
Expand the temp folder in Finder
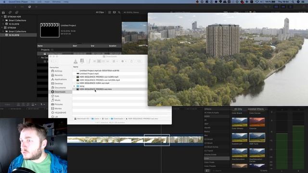point(74,86)
